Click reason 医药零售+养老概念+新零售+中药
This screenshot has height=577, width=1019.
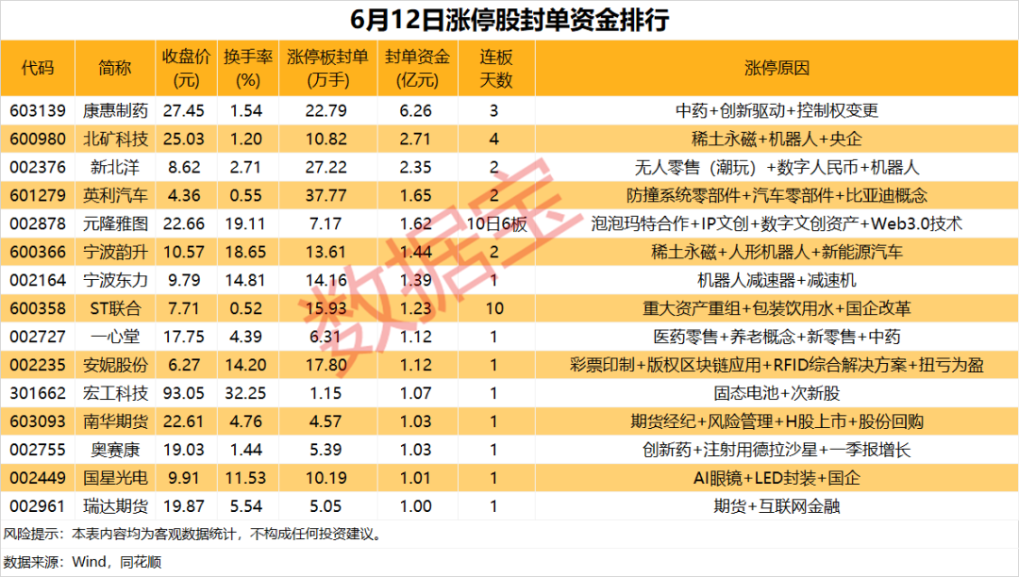[777, 337]
